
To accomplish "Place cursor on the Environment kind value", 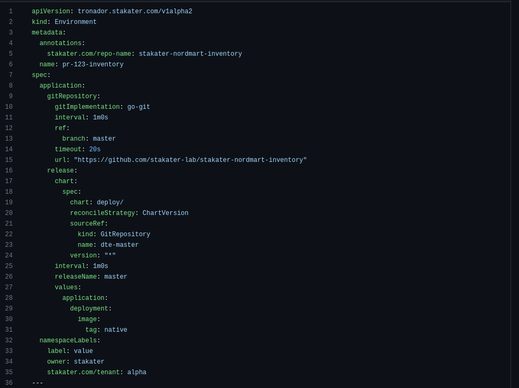I will click(x=75, y=22).
